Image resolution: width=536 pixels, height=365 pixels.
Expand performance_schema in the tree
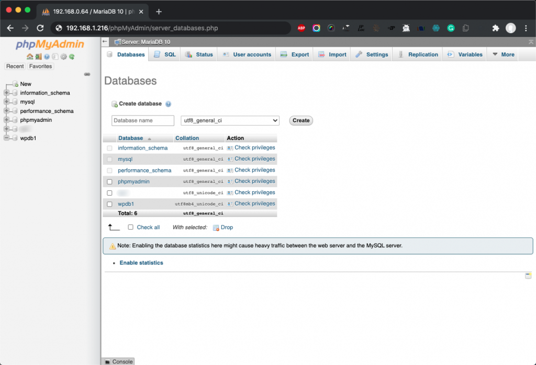tap(6, 111)
